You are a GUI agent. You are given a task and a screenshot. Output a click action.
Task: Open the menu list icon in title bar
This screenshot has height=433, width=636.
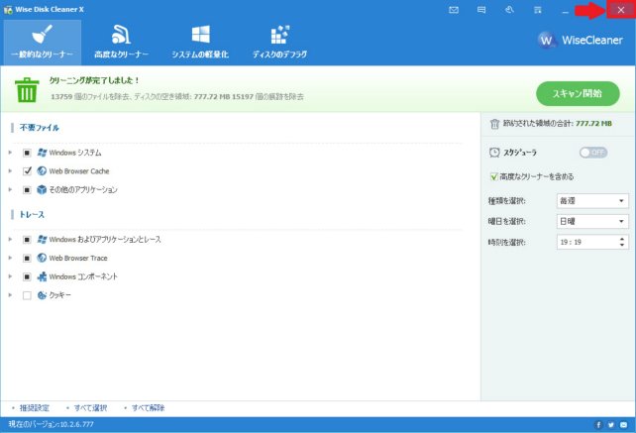(x=538, y=10)
